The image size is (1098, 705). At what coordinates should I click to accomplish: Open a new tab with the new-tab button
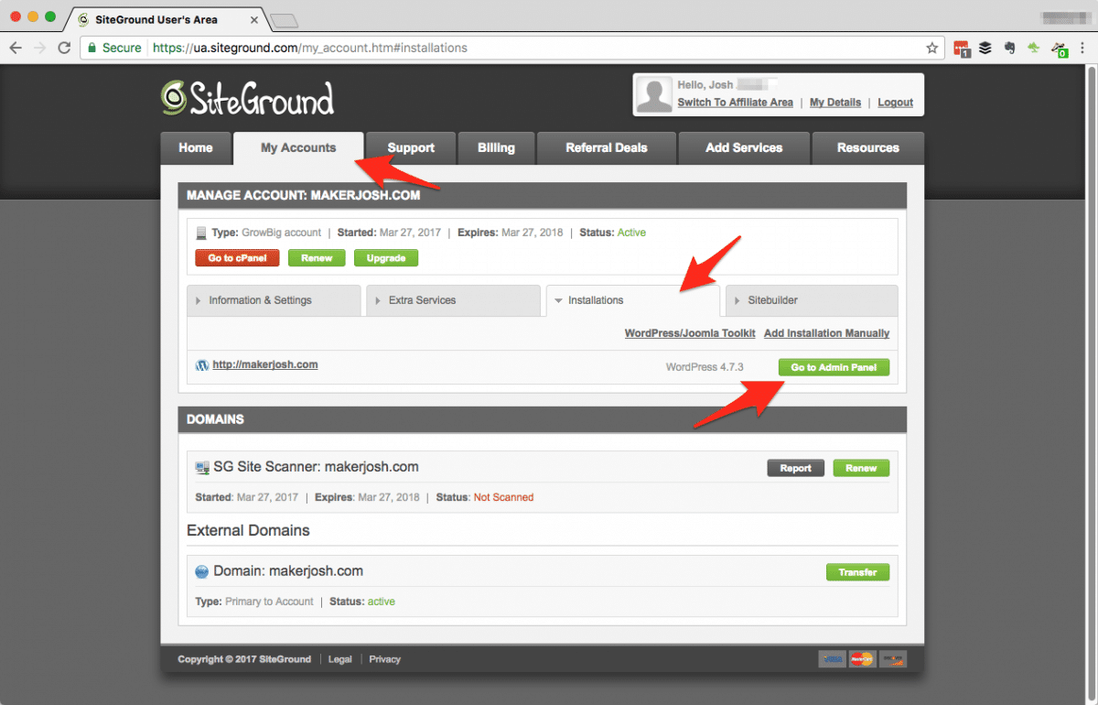(285, 20)
